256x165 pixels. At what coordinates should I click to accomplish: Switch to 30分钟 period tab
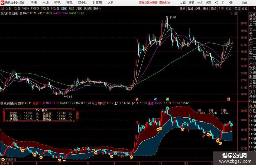pyautogui.click(x=45, y=8)
